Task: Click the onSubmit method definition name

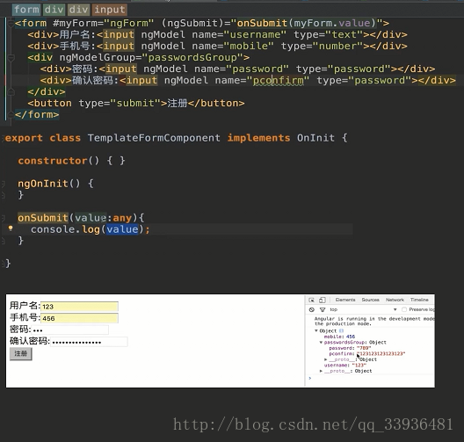Action: (x=43, y=218)
